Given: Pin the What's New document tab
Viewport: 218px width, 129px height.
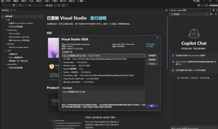Looking at the screenshot, I should [x=11, y=10].
